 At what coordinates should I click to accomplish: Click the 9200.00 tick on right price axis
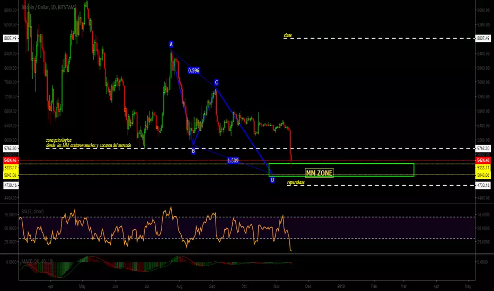483,24
